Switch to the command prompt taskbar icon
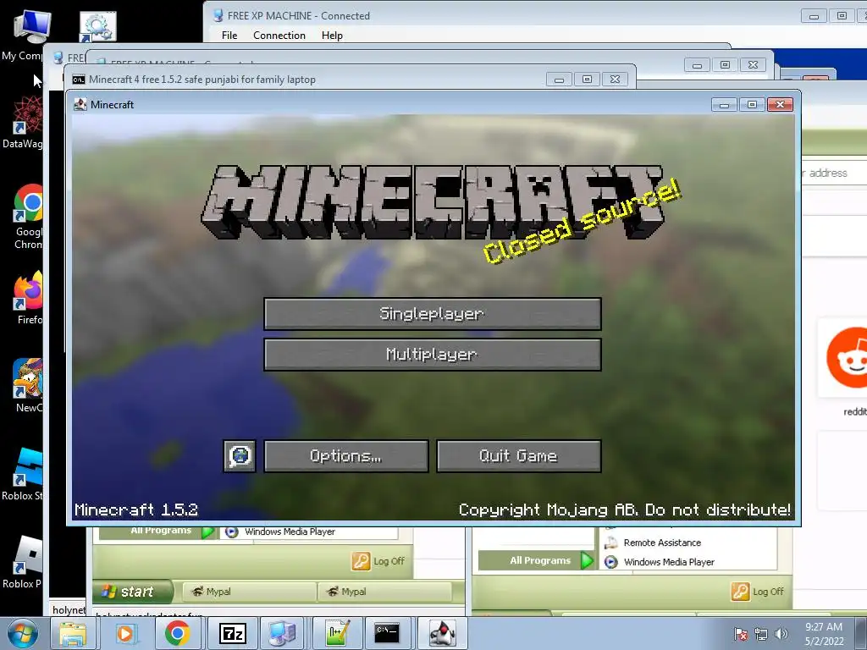Viewport: 867px width, 650px height. [387, 633]
